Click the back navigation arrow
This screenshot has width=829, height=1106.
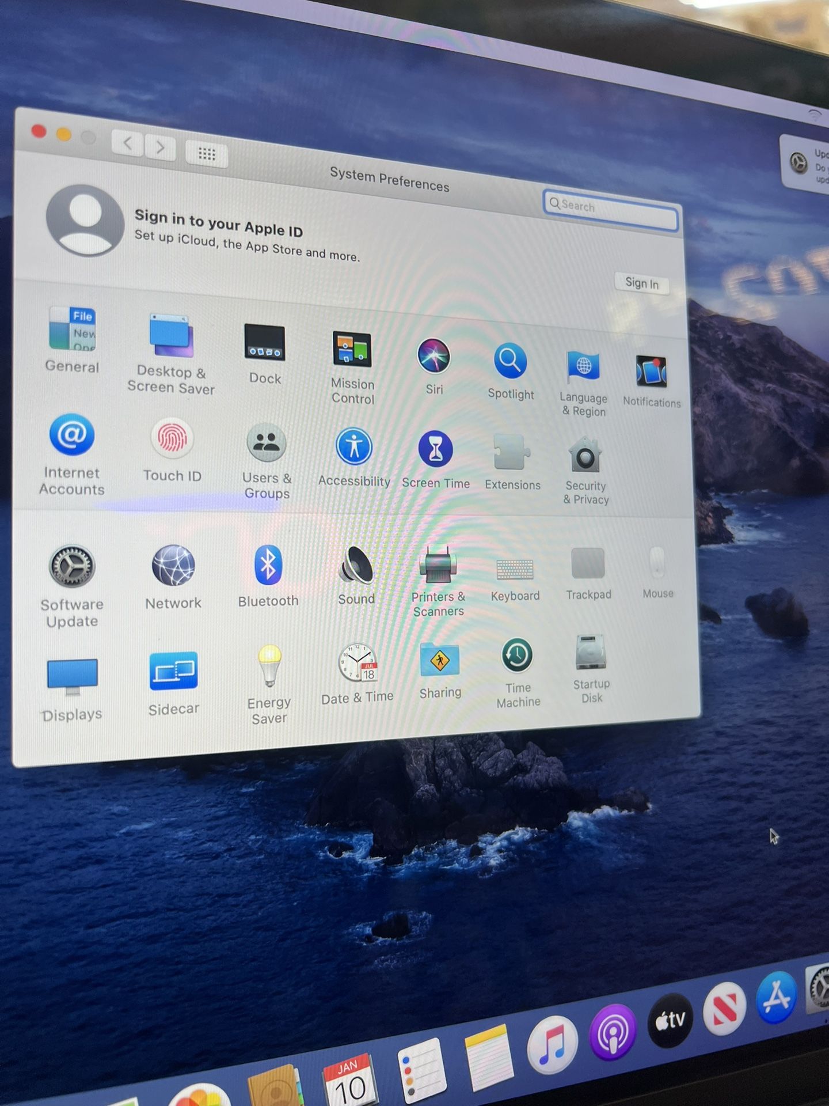click(x=127, y=143)
